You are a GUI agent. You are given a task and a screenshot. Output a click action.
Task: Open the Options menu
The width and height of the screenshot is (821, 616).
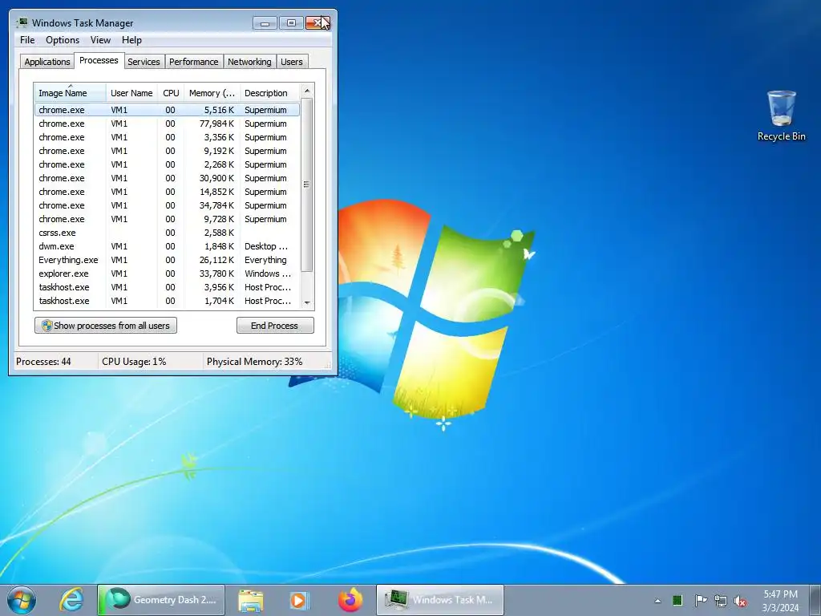[x=63, y=40]
